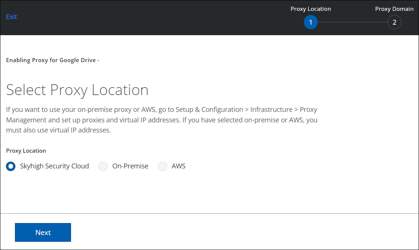The image size is (419, 250).
Task: Open the Proxy Domain step label
Action: click(394, 9)
